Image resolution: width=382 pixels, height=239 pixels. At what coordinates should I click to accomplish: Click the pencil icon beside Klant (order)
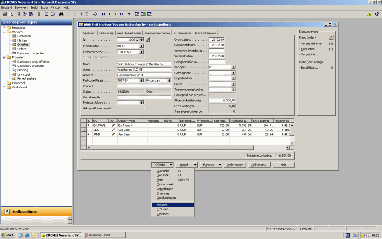click(x=331, y=37)
